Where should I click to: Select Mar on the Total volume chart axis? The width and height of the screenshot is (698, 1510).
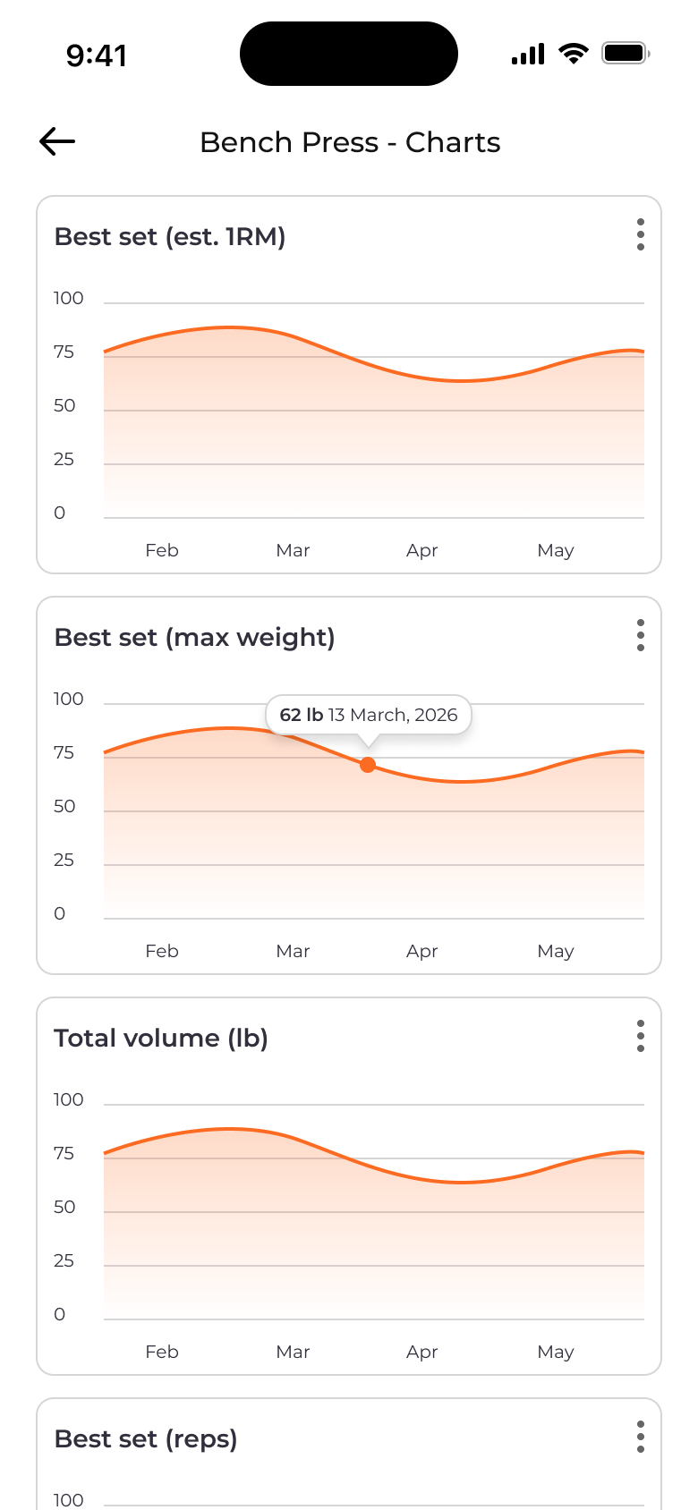(x=293, y=1352)
